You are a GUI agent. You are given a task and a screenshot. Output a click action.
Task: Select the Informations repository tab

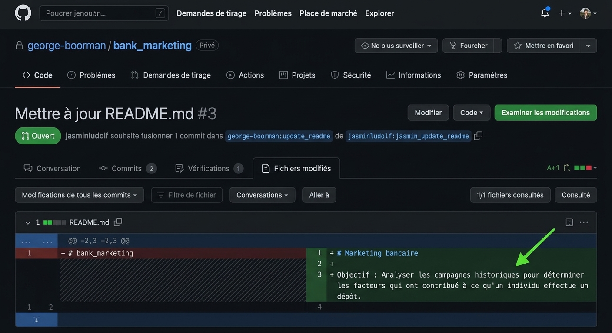click(x=414, y=75)
